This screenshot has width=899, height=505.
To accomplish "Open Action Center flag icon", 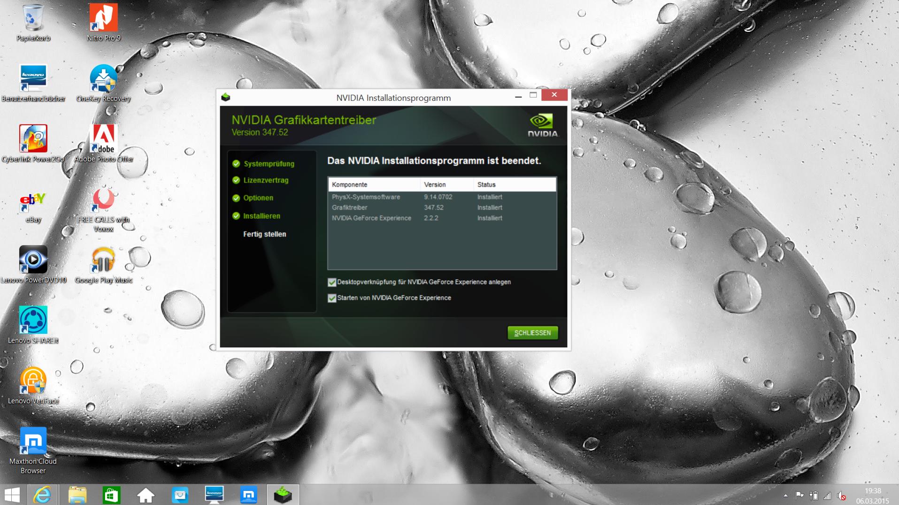I will (799, 496).
